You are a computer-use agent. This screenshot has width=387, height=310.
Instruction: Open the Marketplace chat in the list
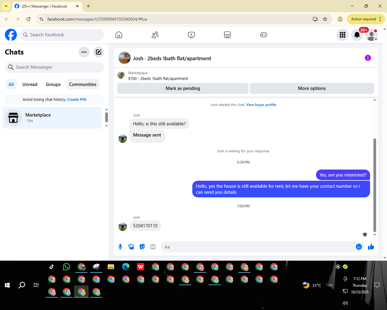(x=52, y=118)
